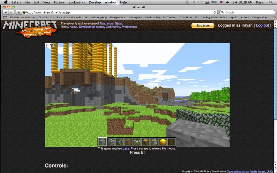Image resolution: width=277 pixels, height=173 pixels.
Task: Open the Time Machine status icon
Action: click(x=187, y=2)
